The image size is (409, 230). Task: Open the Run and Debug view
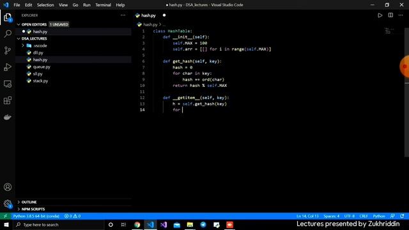(x=8, y=67)
